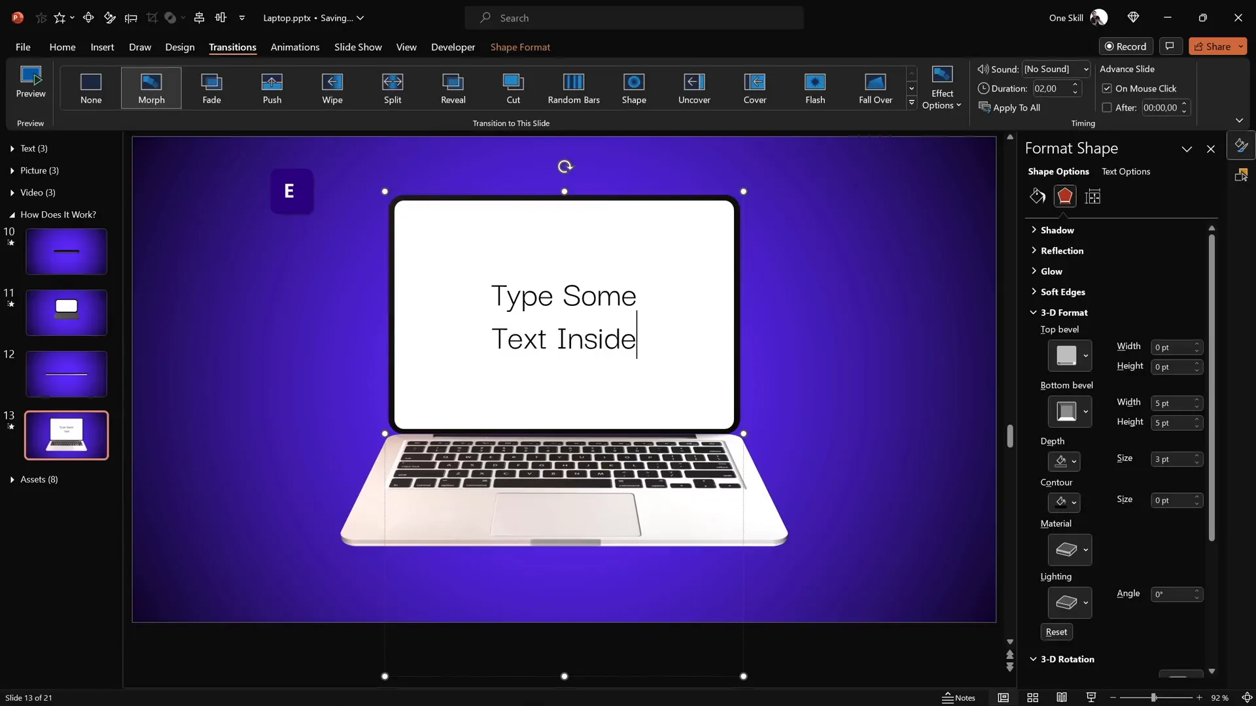
Task: Click the Reset 3-D format button
Action: [1056, 632]
